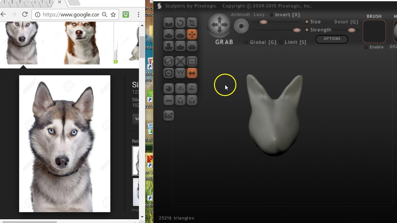Reload the Google page in Chrome
The width and height of the screenshot is (397, 223).
(25, 15)
